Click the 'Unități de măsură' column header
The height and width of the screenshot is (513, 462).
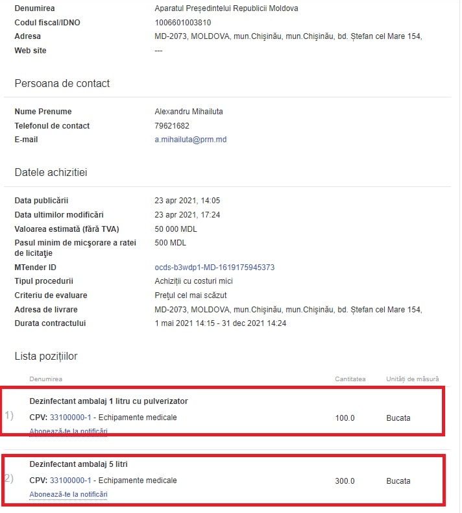click(412, 379)
